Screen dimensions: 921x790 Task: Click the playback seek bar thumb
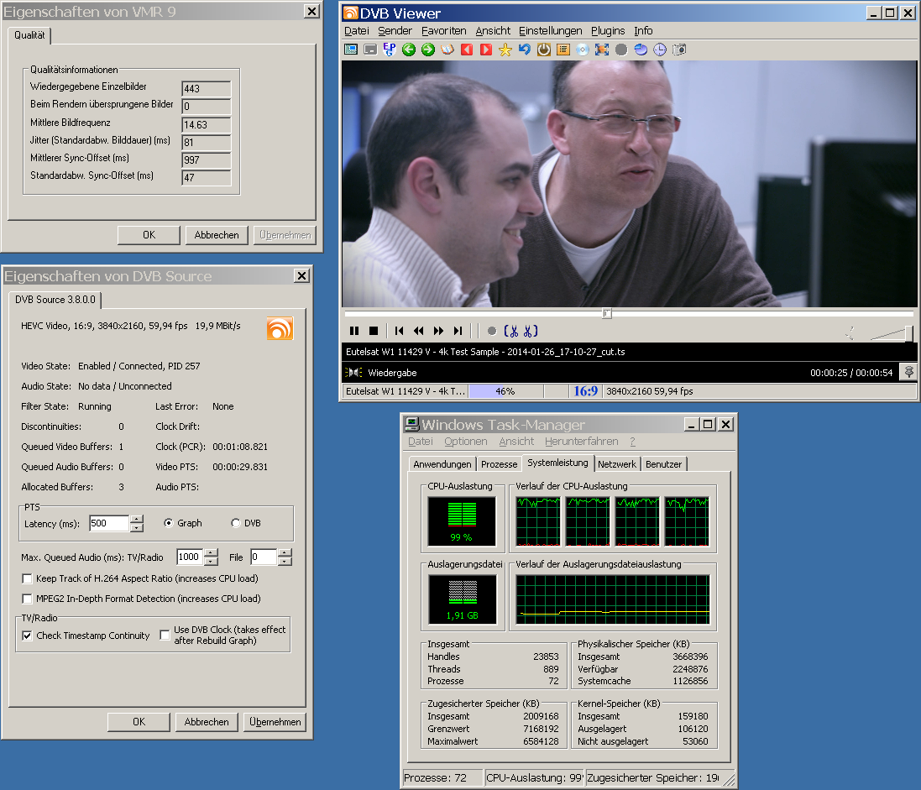(x=607, y=314)
